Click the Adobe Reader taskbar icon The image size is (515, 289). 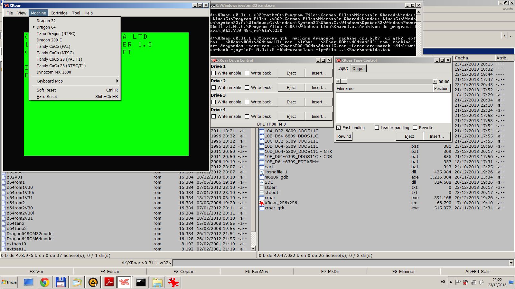[x=109, y=282]
